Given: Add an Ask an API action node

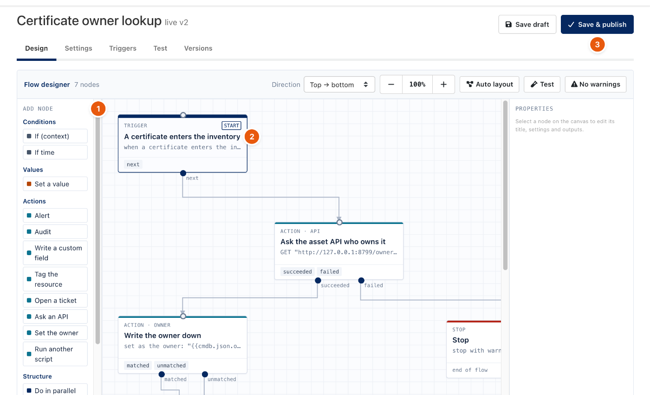Looking at the screenshot, I should point(55,317).
